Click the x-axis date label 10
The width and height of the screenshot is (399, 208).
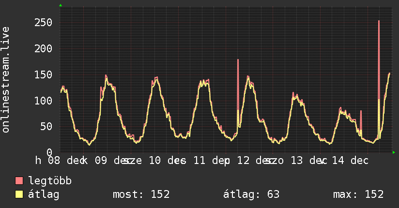155,161
